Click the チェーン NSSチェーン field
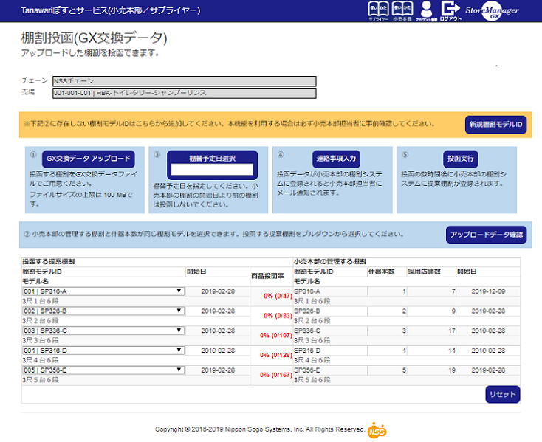542x442 pixels. [x=184, y=81]
